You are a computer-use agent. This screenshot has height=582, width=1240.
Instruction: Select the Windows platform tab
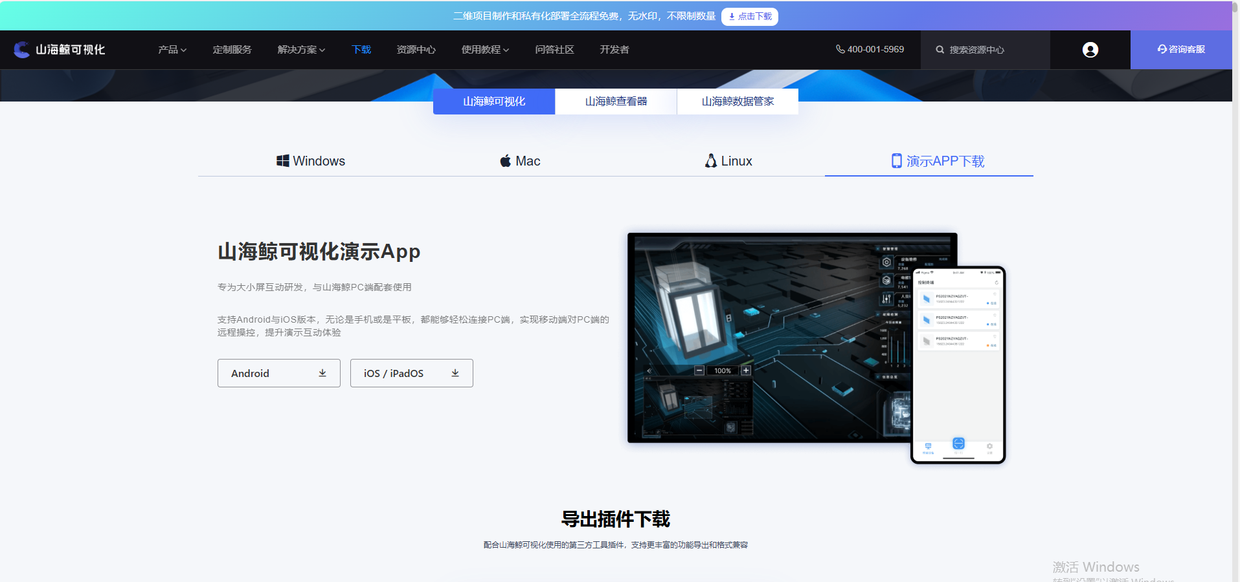(x=311, y=161)
